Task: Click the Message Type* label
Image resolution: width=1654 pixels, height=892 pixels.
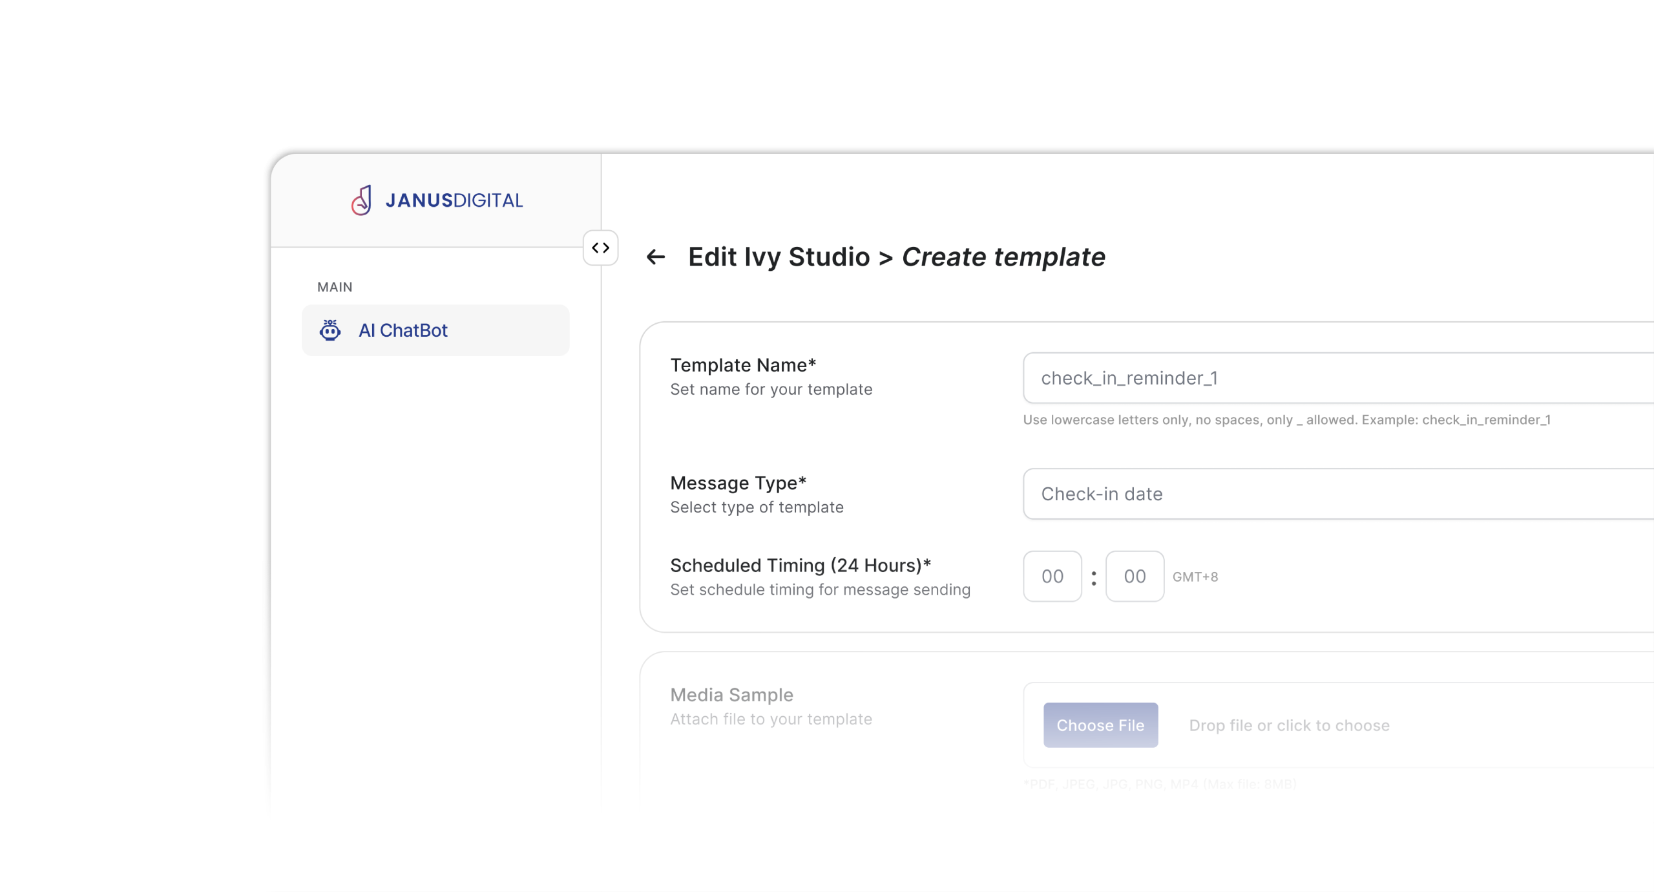Action: tap(738, 483)
